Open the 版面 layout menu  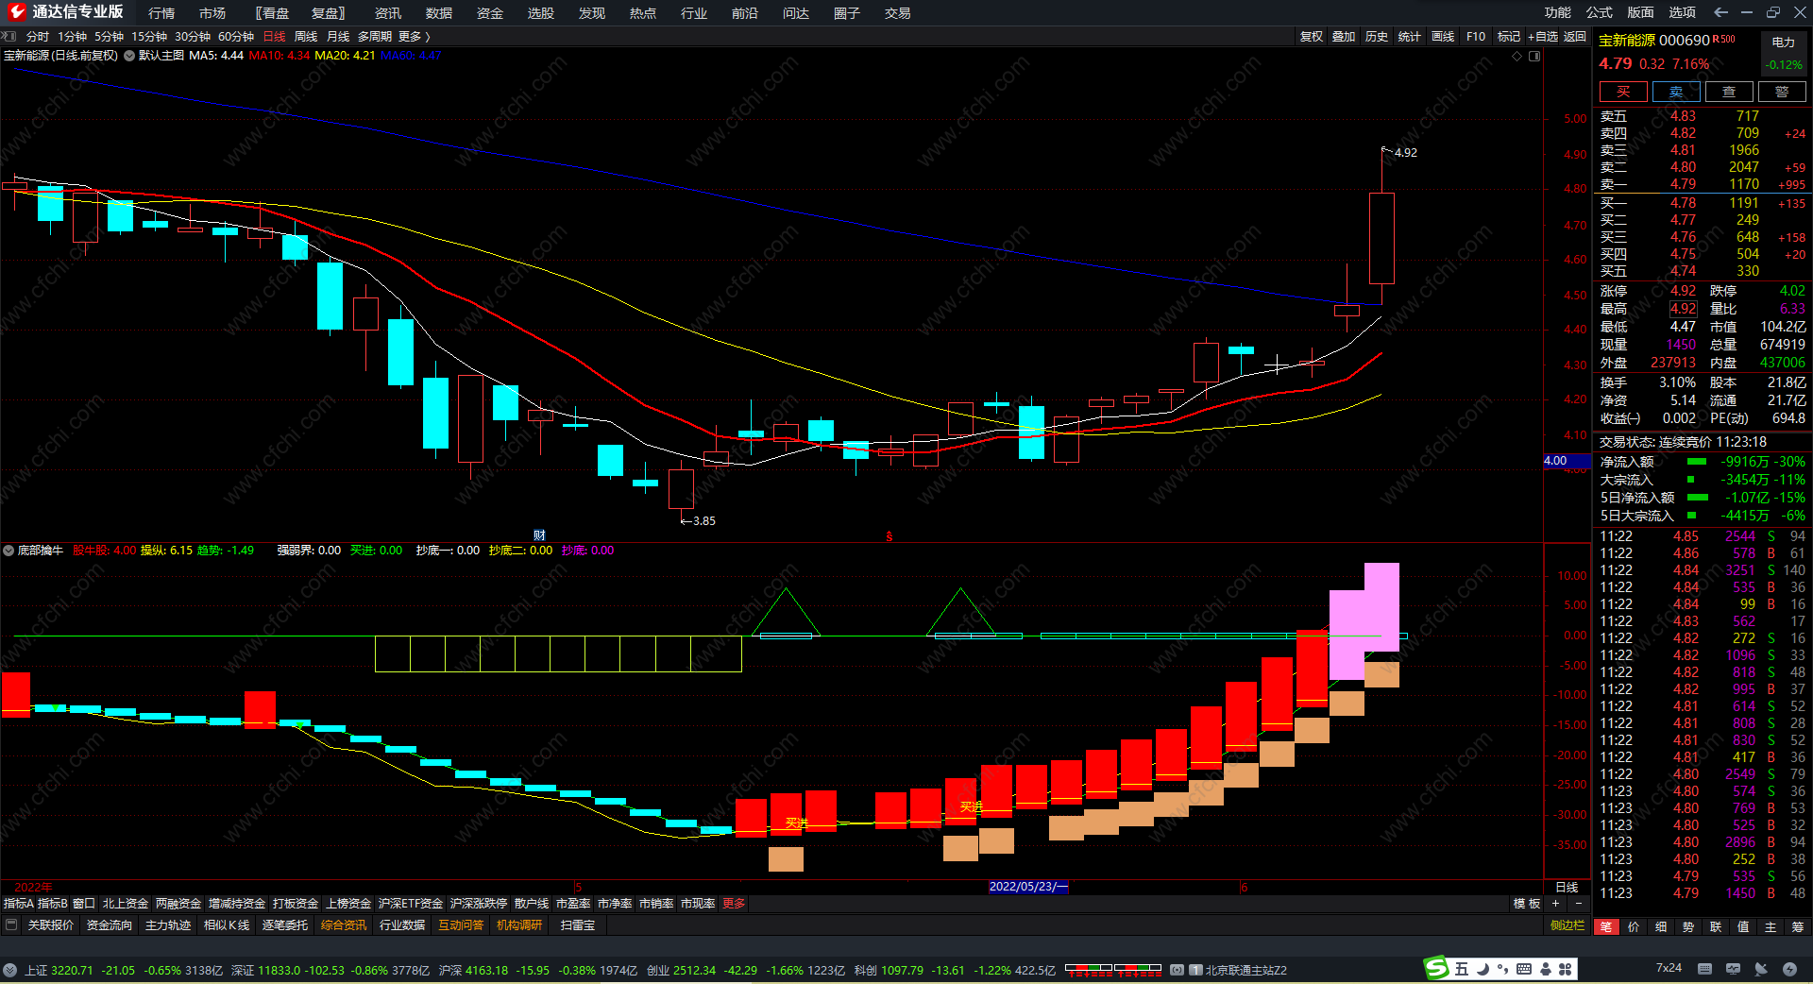1641,12
